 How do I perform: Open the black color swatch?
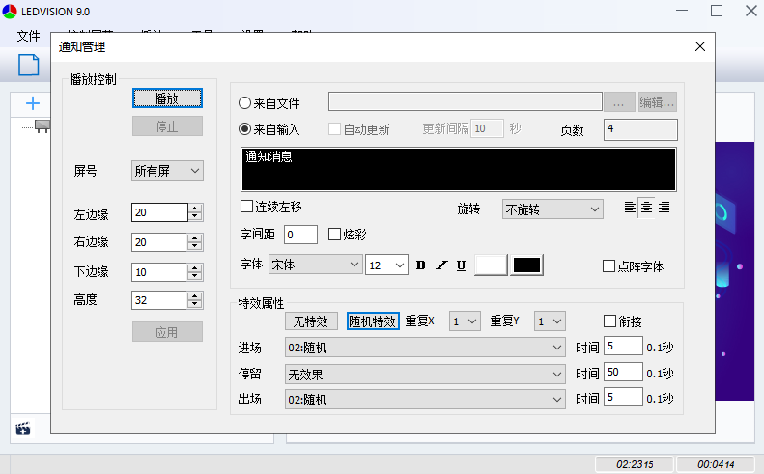[526, 265]
